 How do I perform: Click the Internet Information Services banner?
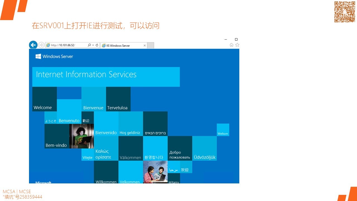click(106, 77)
